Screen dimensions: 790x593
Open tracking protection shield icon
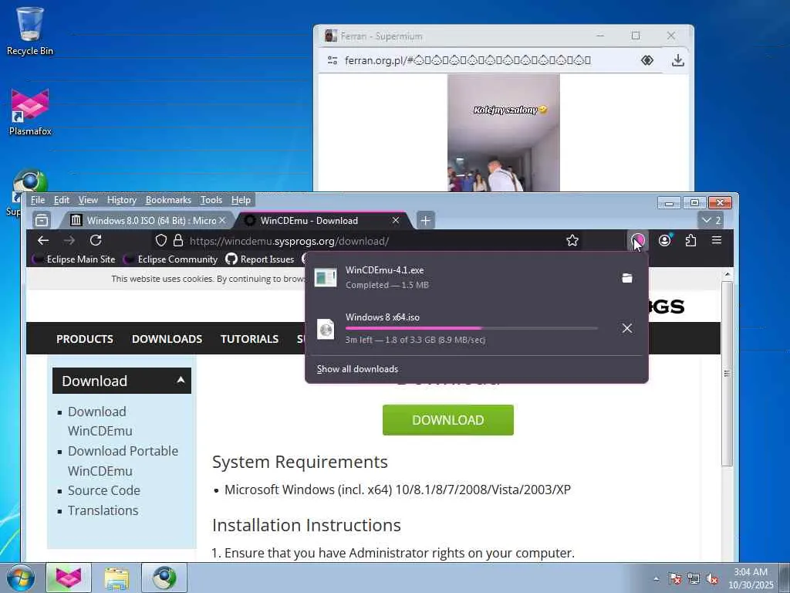(x=160, y=241)
